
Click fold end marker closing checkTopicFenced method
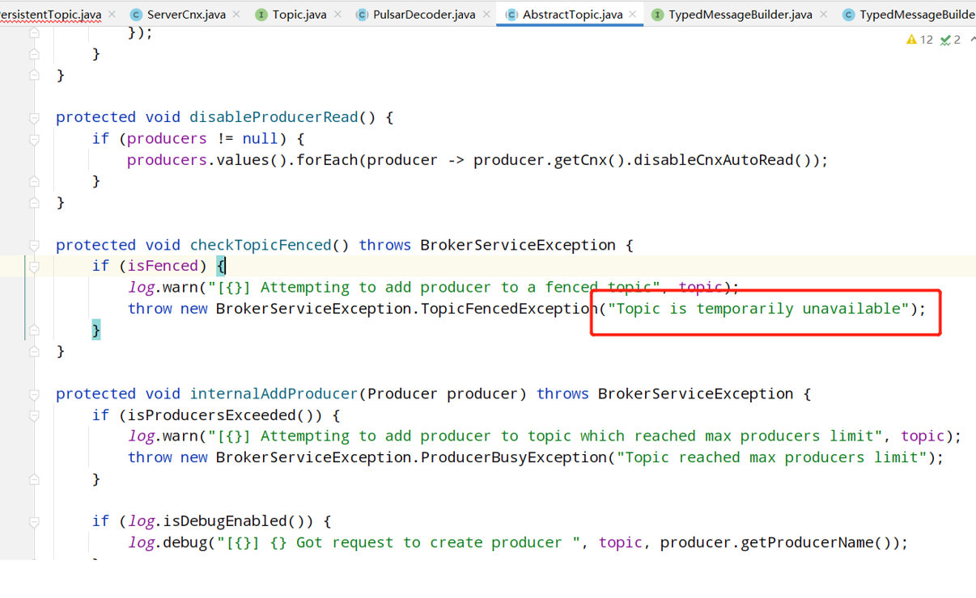coord(34,351)
